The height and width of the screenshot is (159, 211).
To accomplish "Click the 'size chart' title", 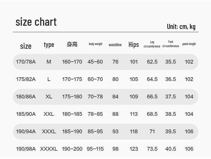I will 36,22.
